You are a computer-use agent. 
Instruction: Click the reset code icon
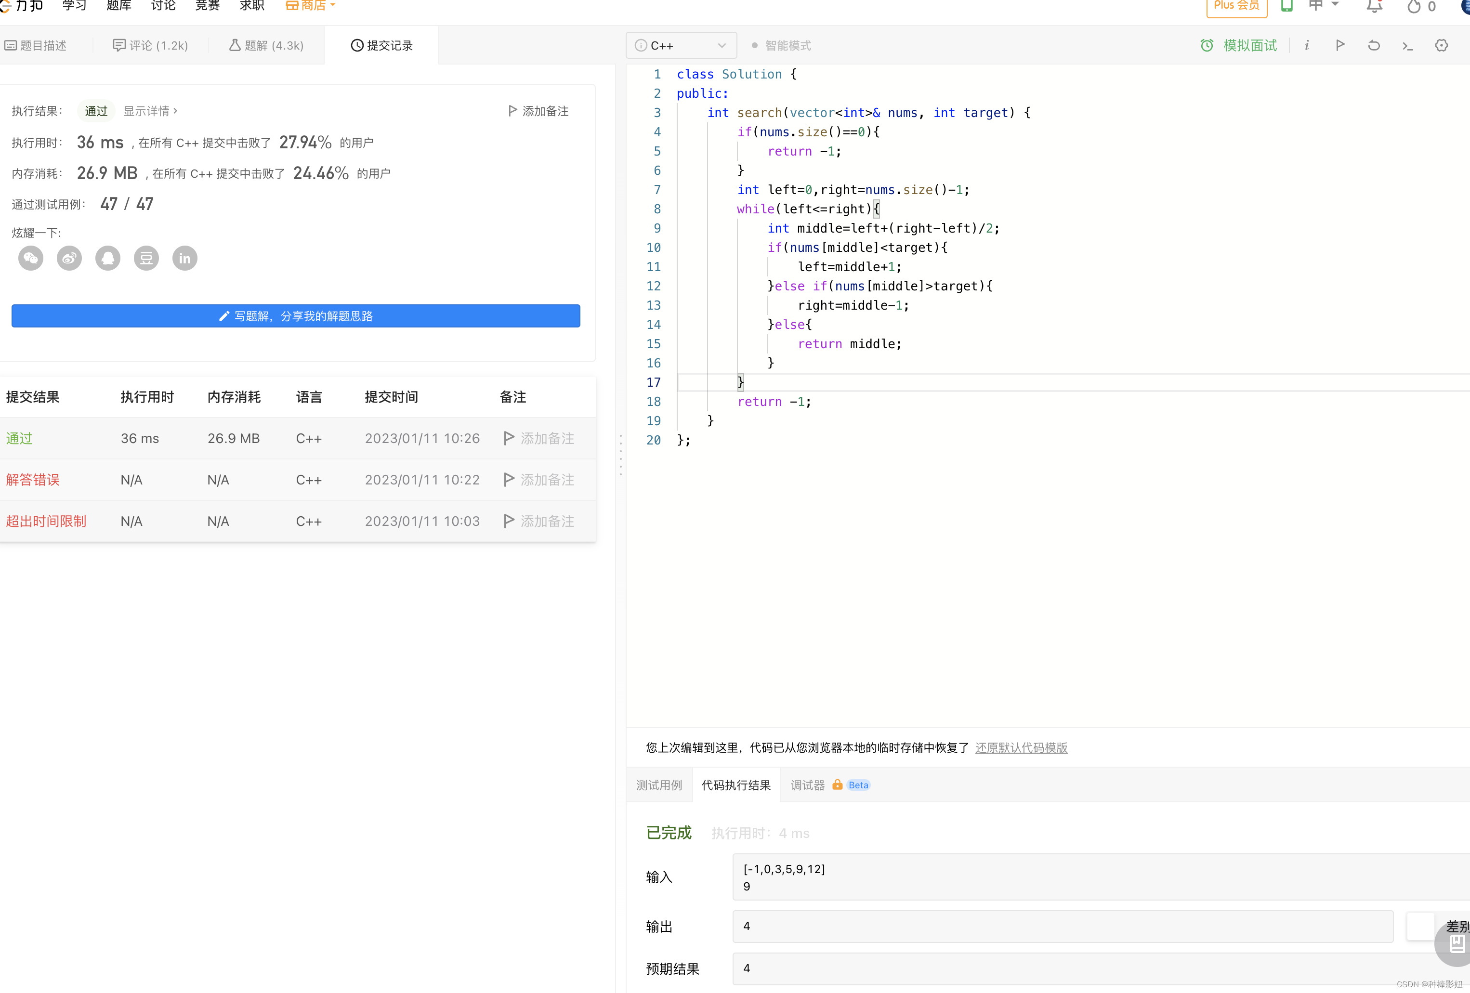[1373, 45]
